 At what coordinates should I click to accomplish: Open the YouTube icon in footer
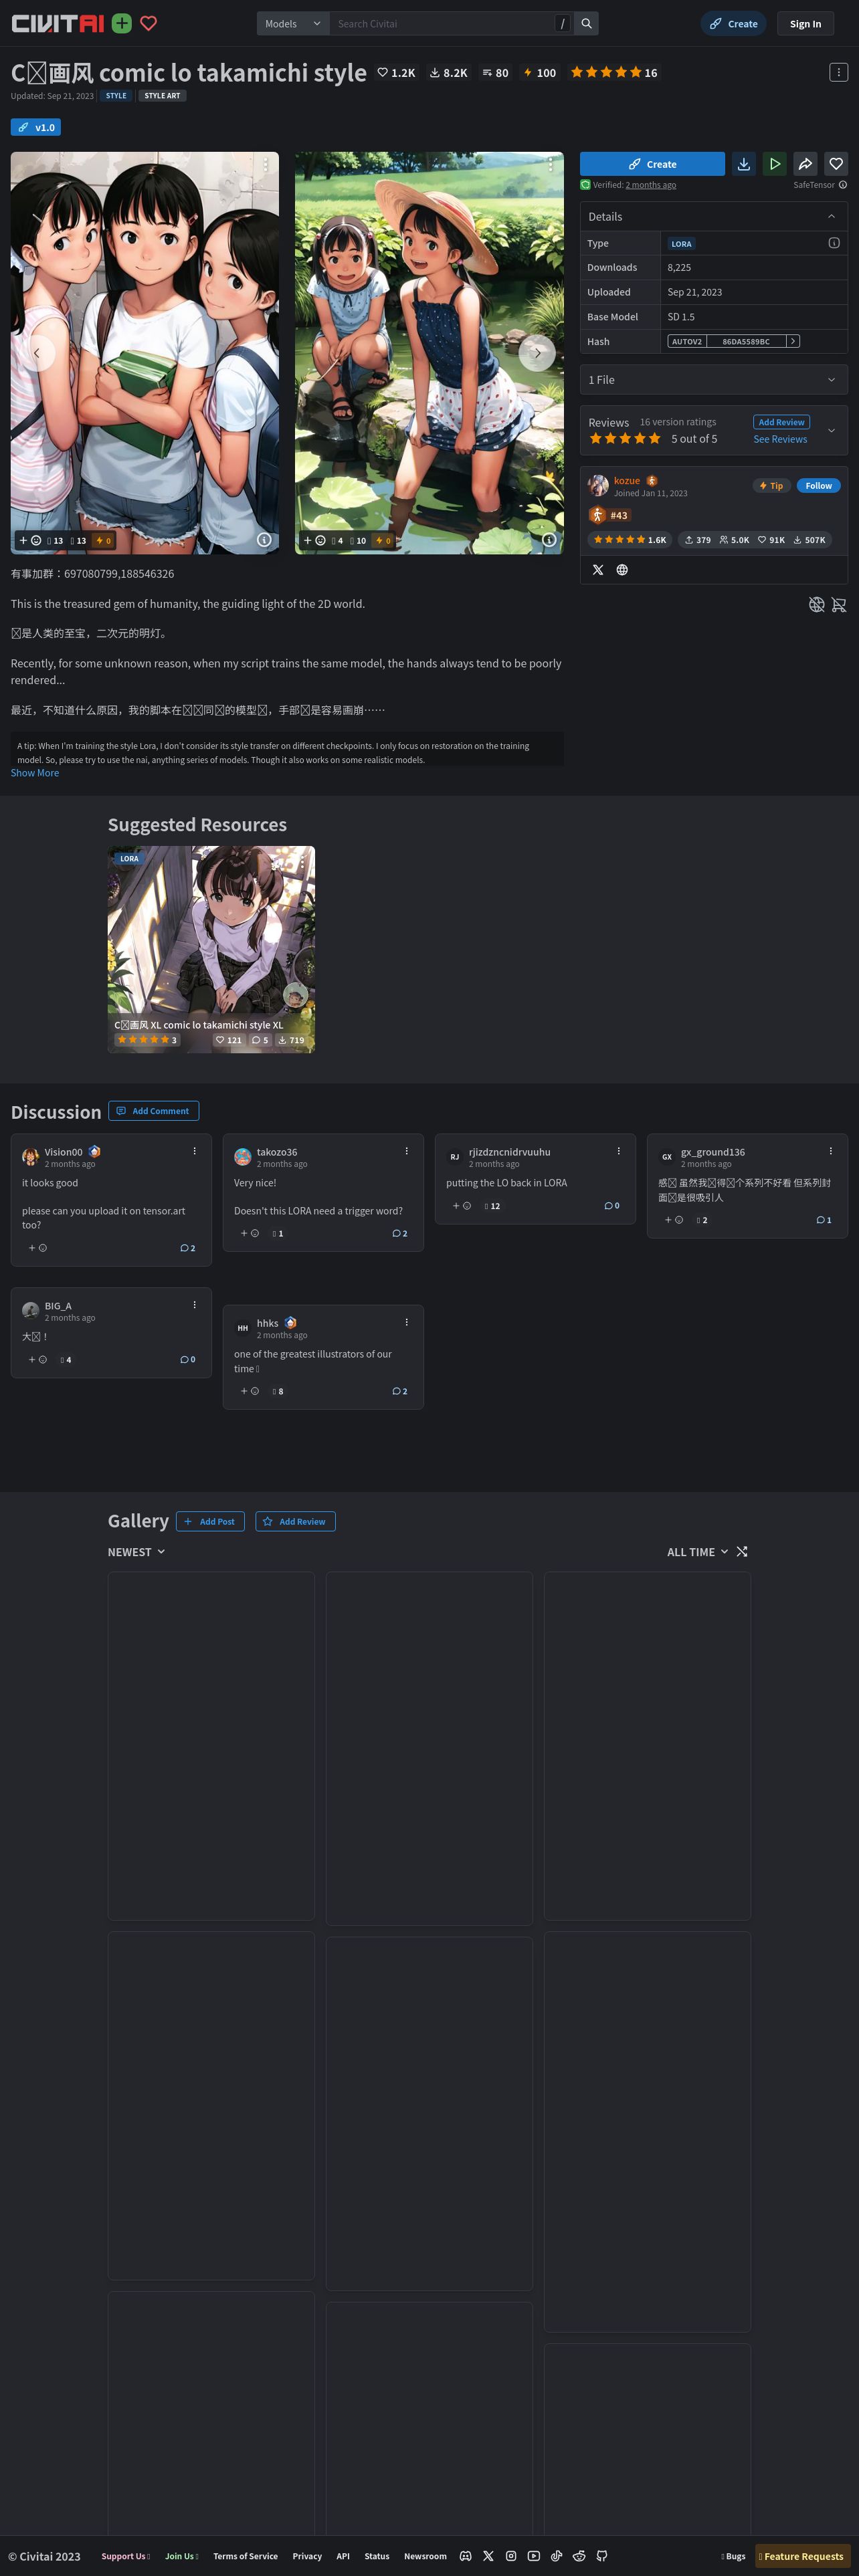point(534,2556)
